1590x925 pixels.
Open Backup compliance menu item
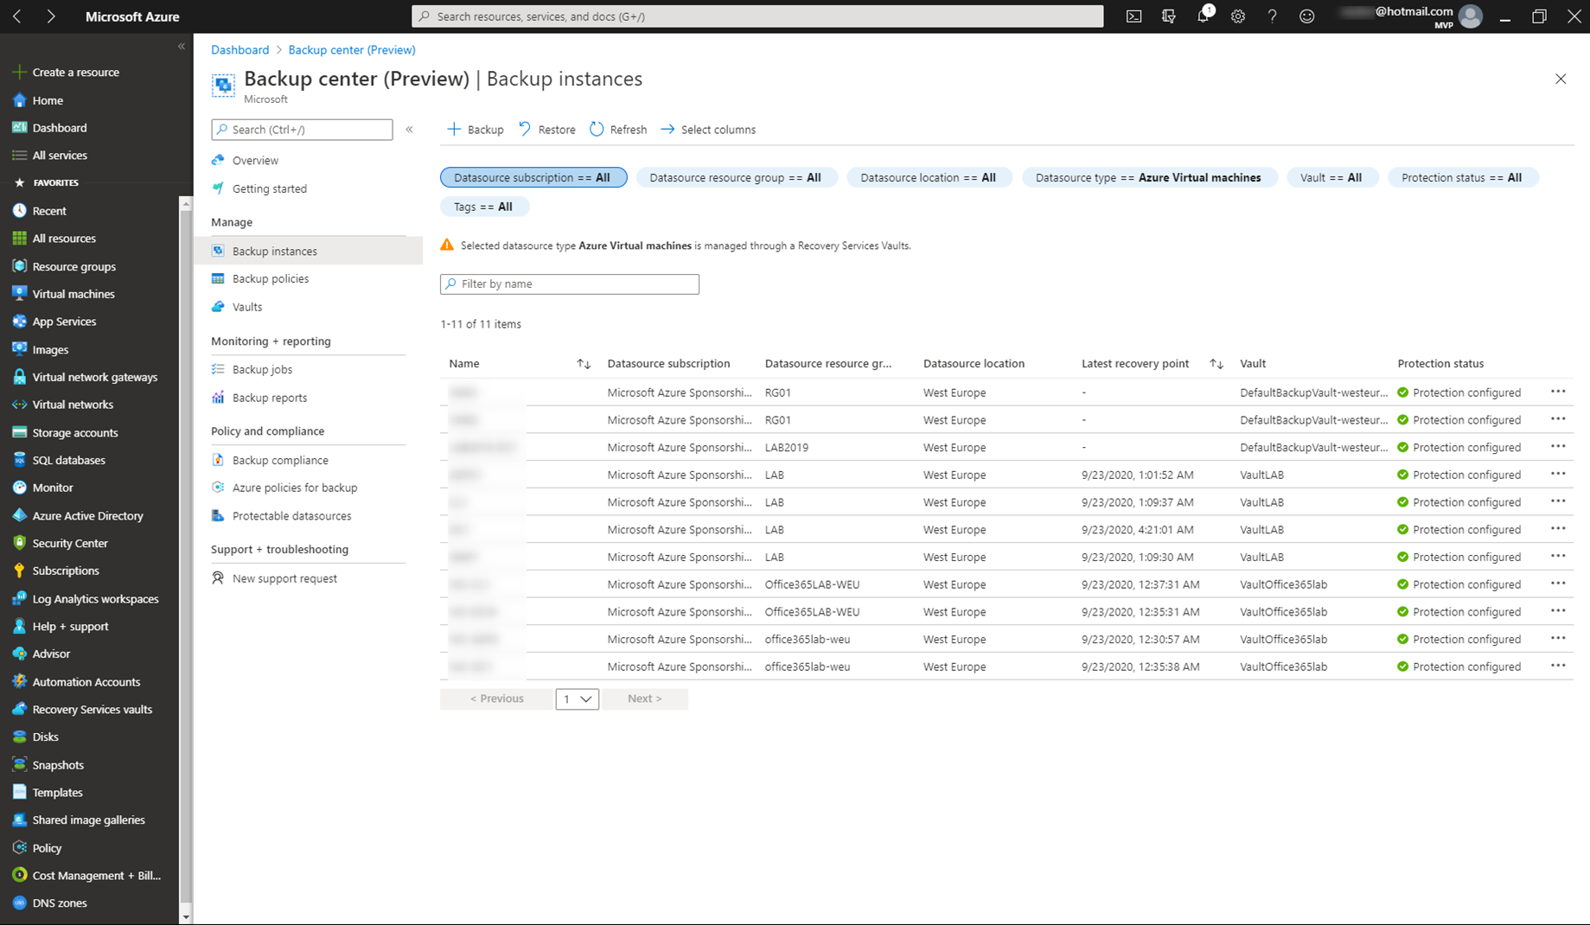click(280, 461)
